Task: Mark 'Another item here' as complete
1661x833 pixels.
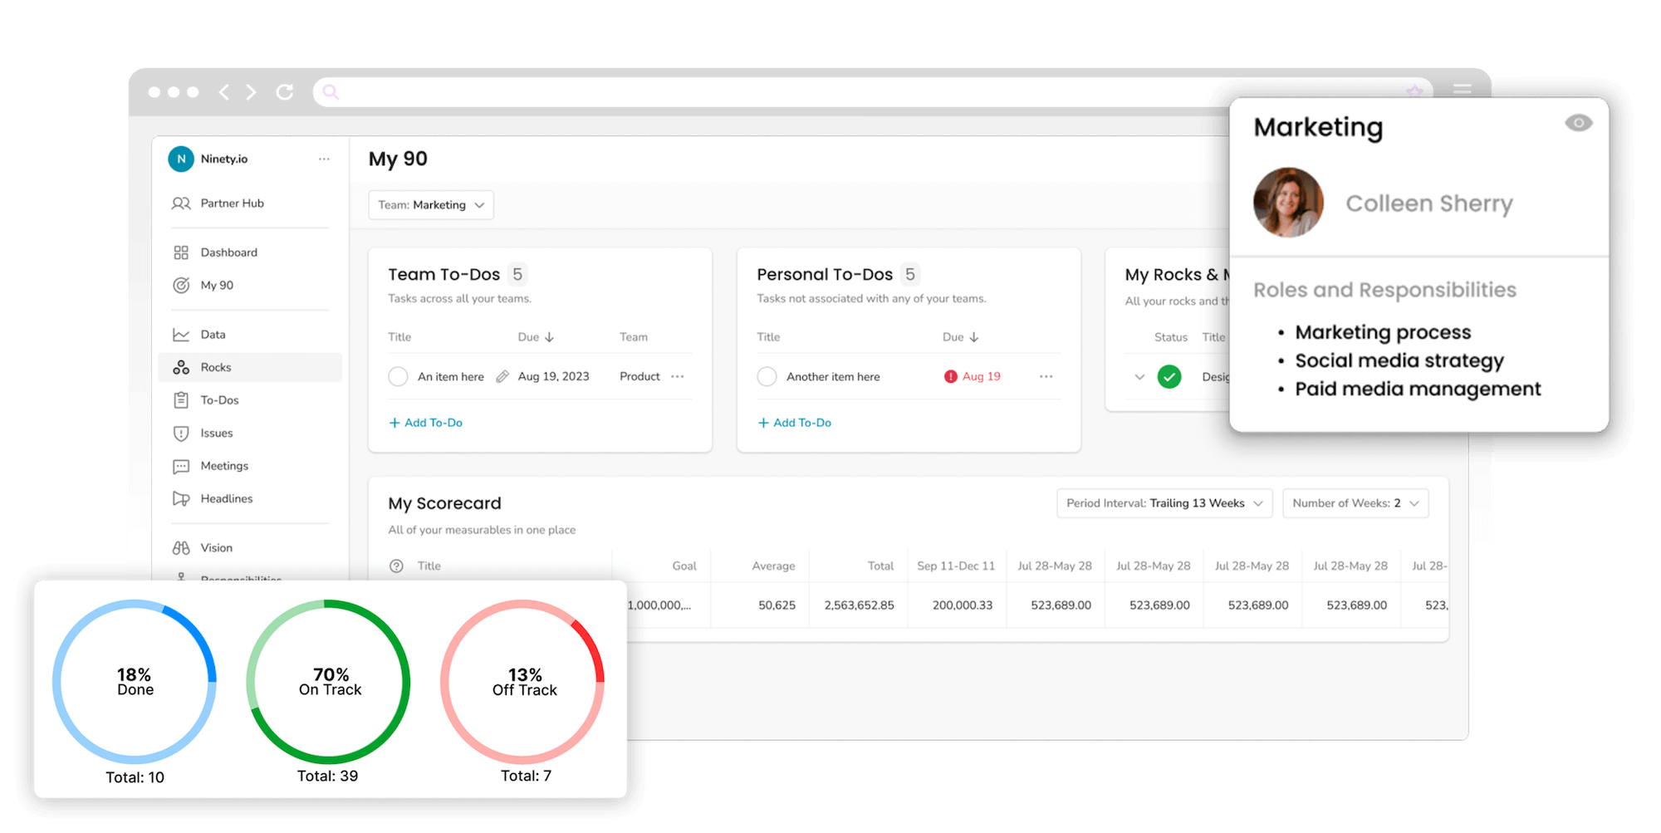Action: 767,375
